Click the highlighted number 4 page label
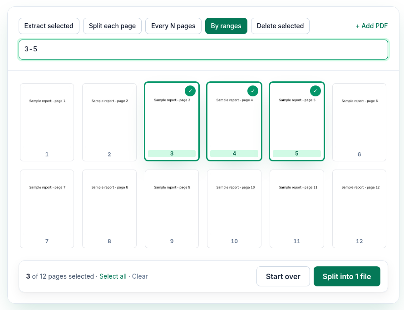This screenshot has width=404, height=310. click(234, 154)
